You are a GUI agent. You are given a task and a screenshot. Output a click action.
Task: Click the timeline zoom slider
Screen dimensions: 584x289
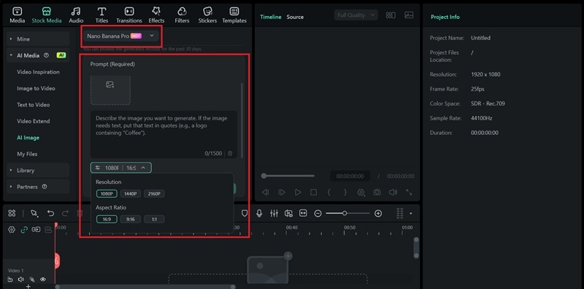click(348, 213)
